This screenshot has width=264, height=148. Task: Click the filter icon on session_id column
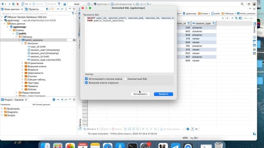pyautogui.click(x=189, y=23)
